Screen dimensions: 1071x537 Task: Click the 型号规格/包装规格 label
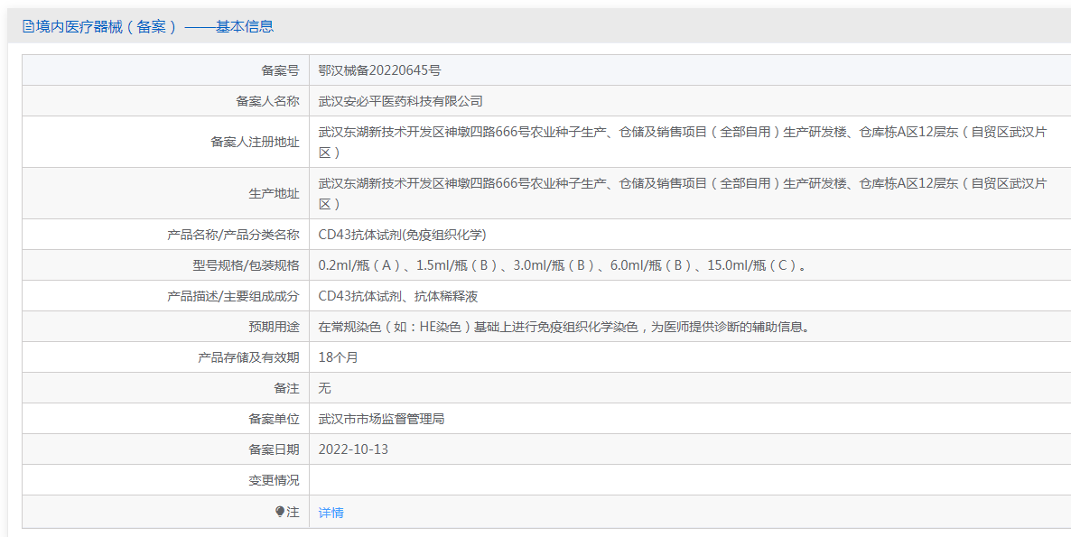tap(247, 265)
